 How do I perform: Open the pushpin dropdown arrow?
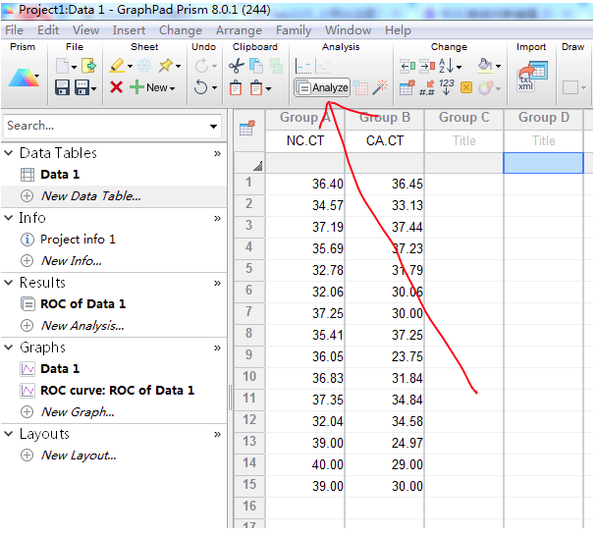[179, 67]
